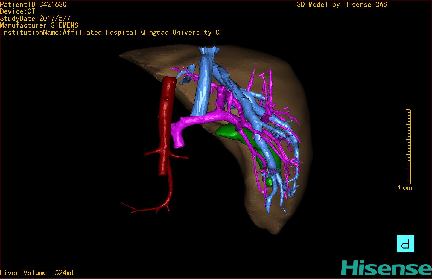432x279 pixels.
Task: Click the 1cm scale label
Action: [405, 188]
